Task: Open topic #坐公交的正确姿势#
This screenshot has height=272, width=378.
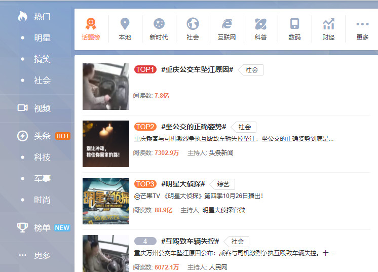Action: (194, 127)
